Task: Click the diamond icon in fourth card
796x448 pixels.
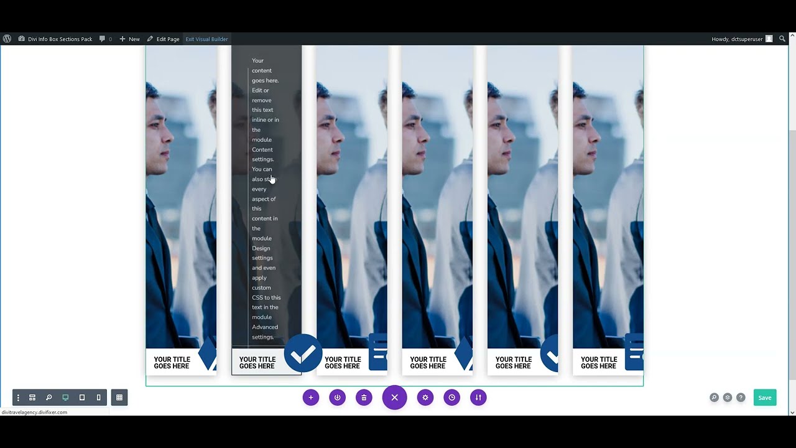Action: 464,355
